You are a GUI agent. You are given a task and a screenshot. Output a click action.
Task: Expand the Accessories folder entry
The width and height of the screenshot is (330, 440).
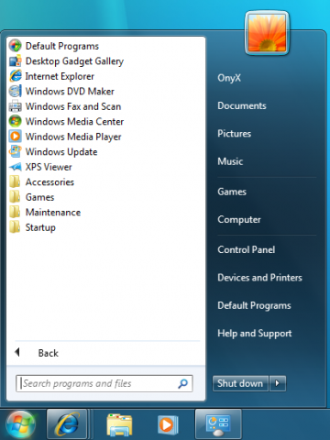tap(49, 182)
